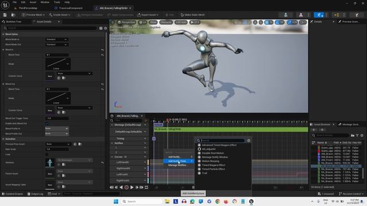367x206 pixels.
Task: Play the animation in reverse
Action: tap(121, 187)
